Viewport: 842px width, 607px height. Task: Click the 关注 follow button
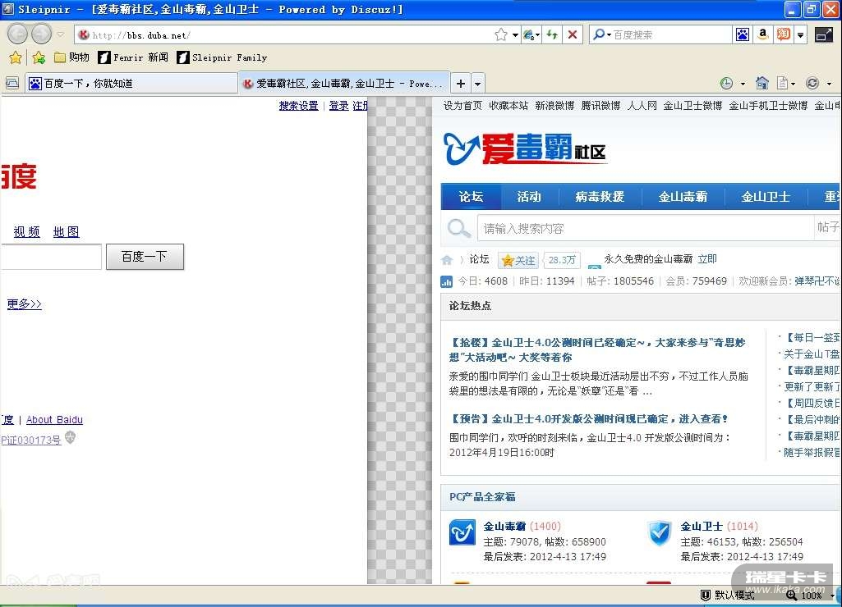point(518,260)
